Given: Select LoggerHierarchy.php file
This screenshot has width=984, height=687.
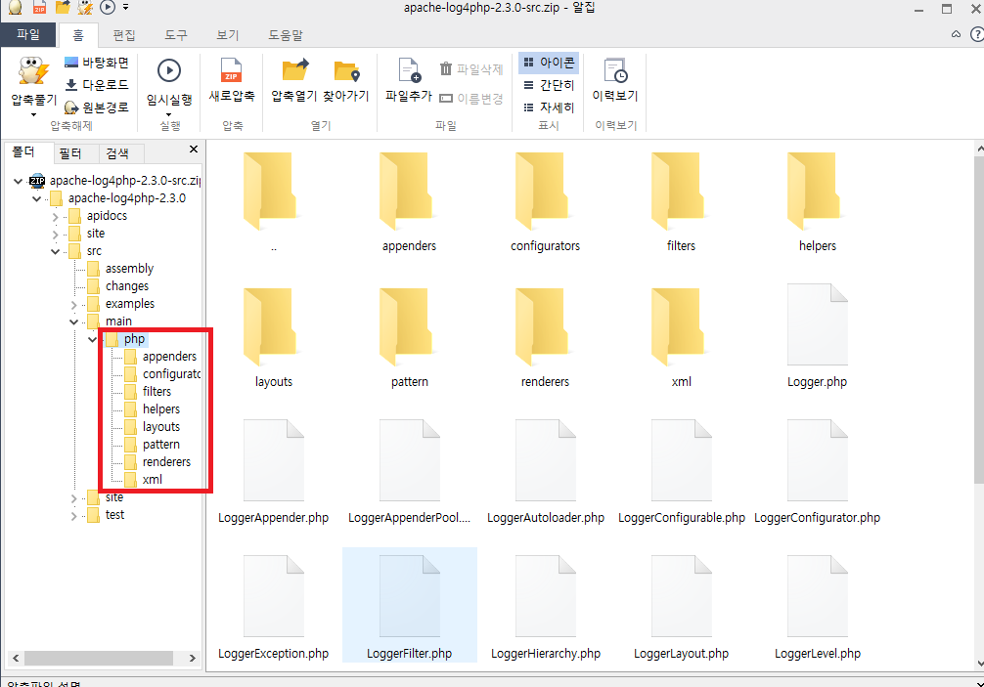Looking at the screenshot, I should 546,607.
